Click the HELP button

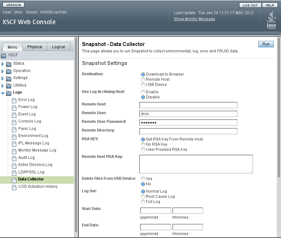click(270, 5)
